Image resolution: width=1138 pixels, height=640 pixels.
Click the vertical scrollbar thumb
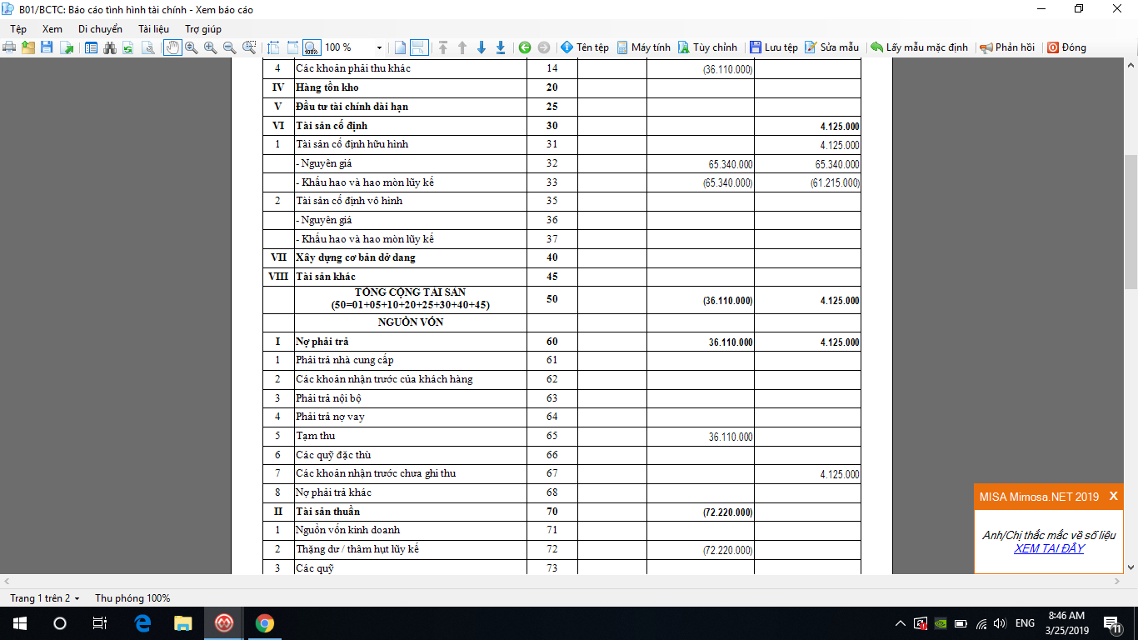tap(1131, 222)
